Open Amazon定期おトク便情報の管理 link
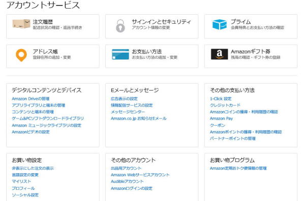 point(238,168)
